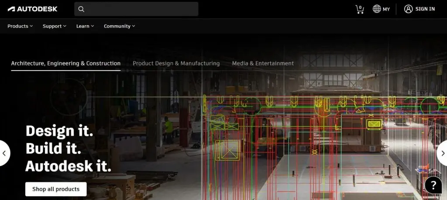
Task: Open the question mark help widget
Action: (x=433, y=185)
